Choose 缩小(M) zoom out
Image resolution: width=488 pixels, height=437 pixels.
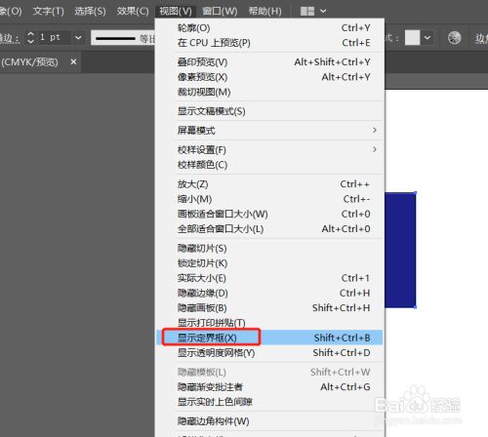[269, 199]
